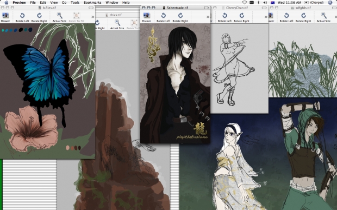
Task: Click the clock showing Wed 11:36 AM
Action: coord(289,3)
